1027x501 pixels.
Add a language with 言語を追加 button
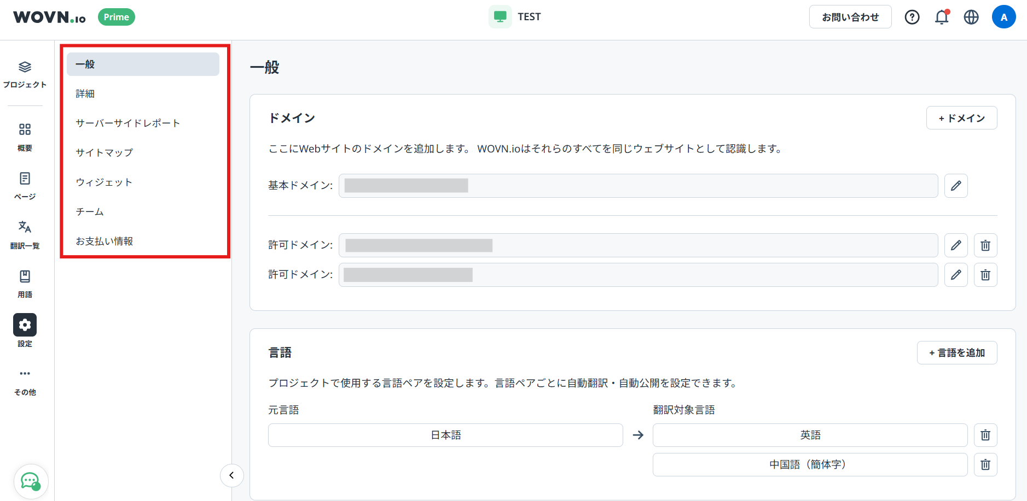click(x=956, y=352)
